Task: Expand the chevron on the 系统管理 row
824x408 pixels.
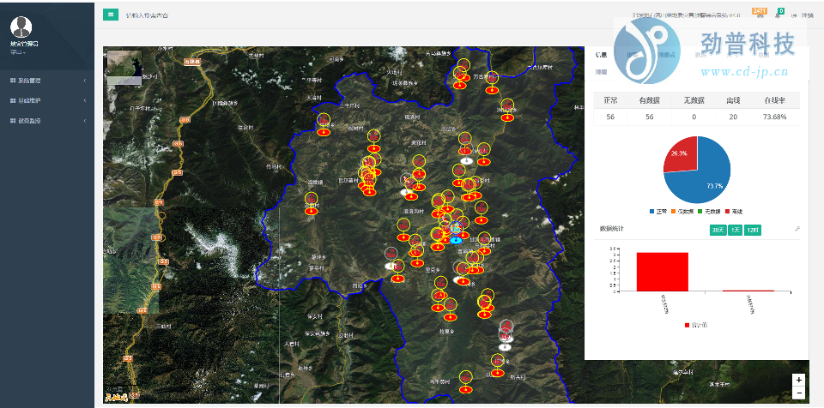Action: click(x=85, y=81)
